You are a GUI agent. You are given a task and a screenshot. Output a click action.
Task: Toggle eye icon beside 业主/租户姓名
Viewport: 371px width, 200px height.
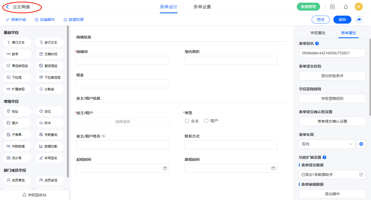click(104, 136)
